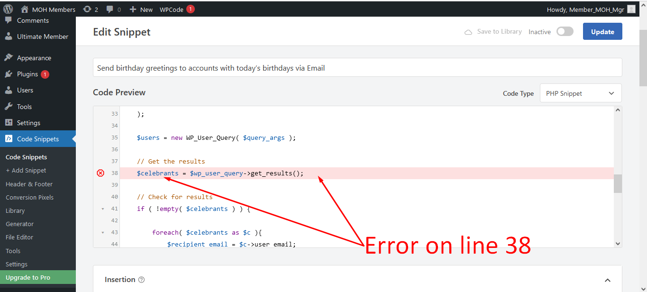Click the WordPress logo icon
The image size is (647, 292).
(x=8, y=9)
